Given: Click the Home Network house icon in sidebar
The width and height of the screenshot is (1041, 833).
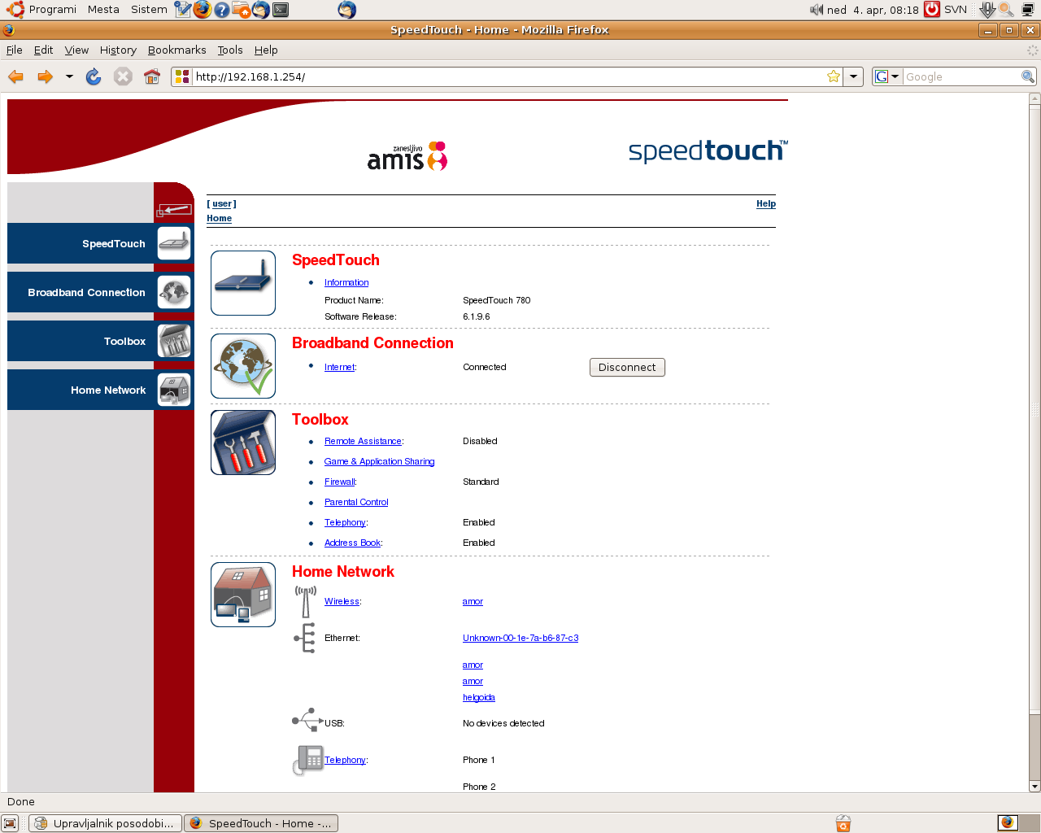Looking at the screenshot, I should 174,390.
